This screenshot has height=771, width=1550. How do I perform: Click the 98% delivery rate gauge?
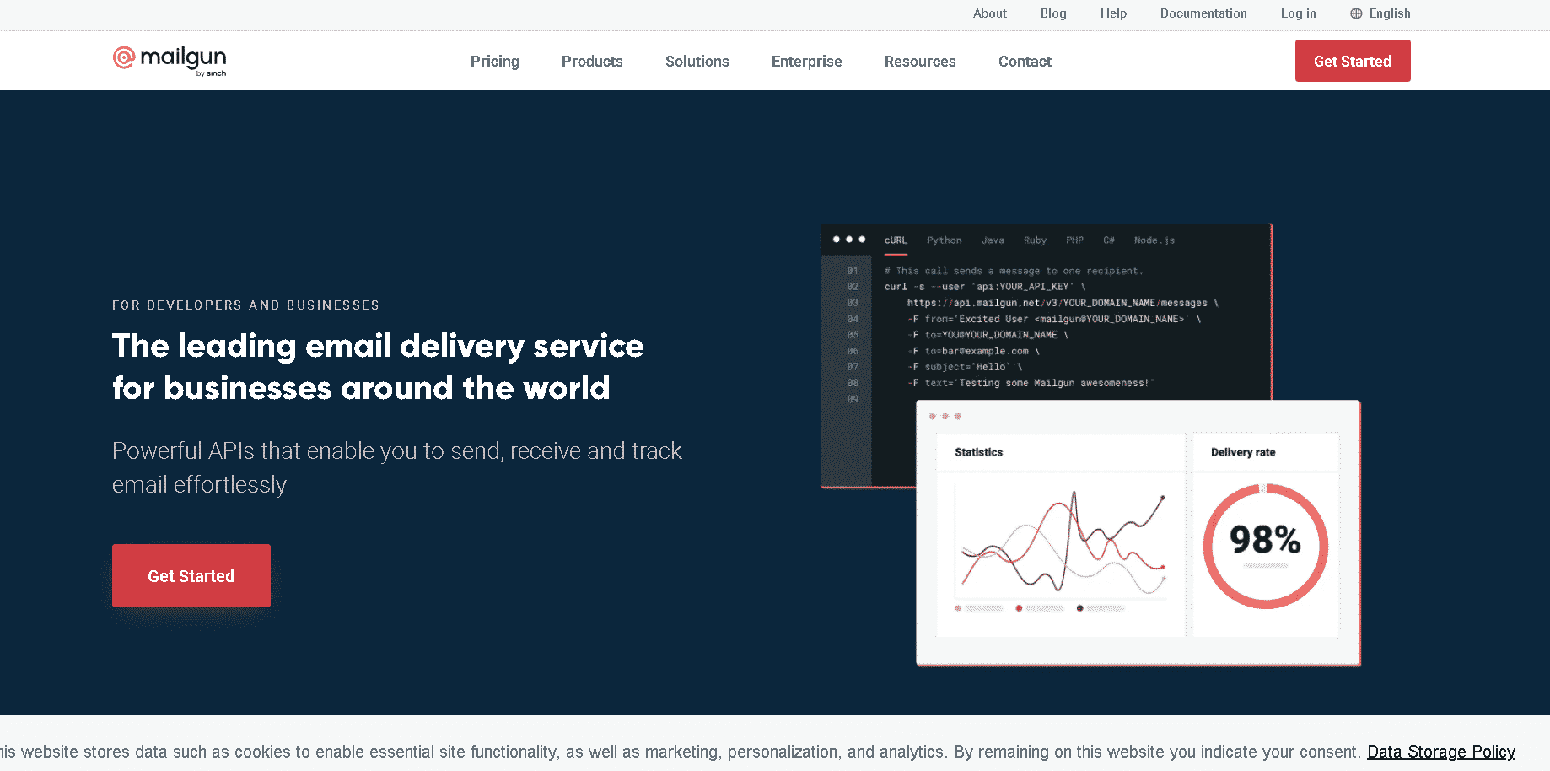[x=1265, y=546]
